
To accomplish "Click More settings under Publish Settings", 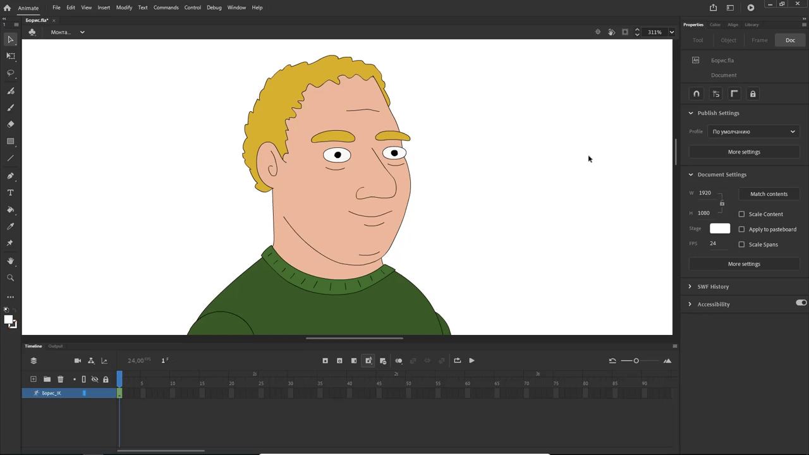I will [x=744, y=152].
